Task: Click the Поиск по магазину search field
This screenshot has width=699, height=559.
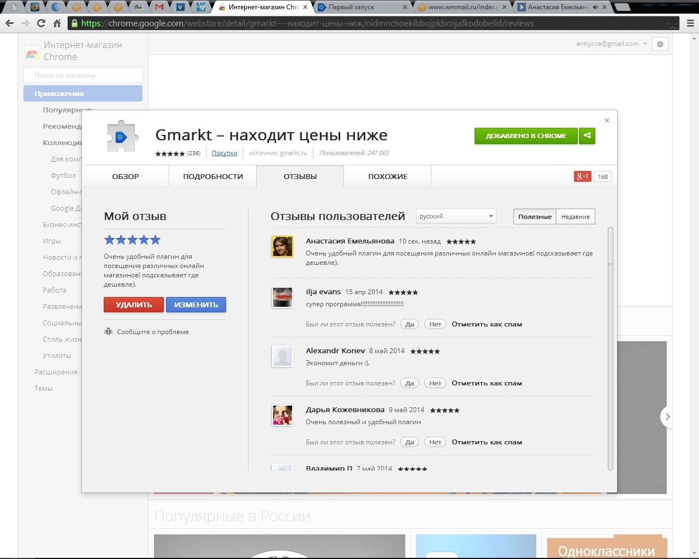Action: [x=83, y=75]
